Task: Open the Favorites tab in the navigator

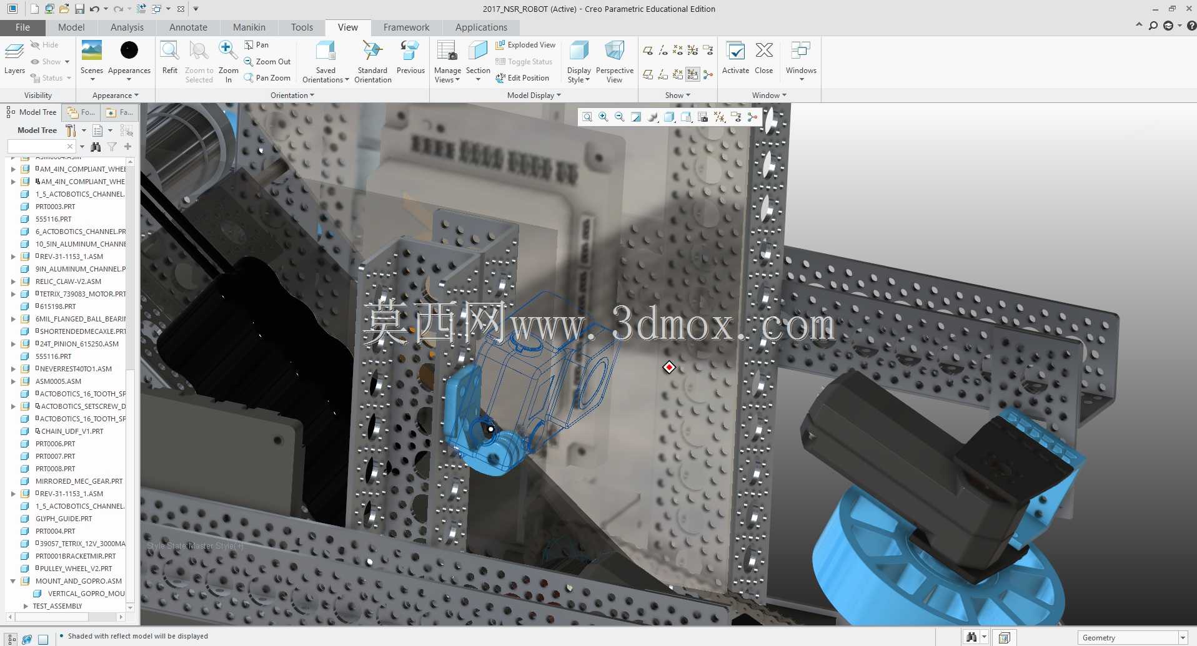Action: pyautogui.click(x=119, y=112)
